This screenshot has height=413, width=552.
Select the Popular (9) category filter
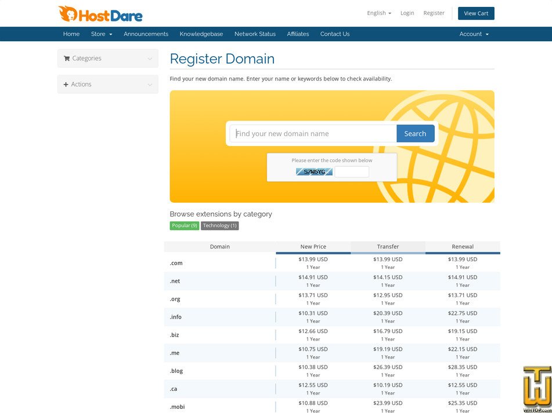(x=184, y=225)
